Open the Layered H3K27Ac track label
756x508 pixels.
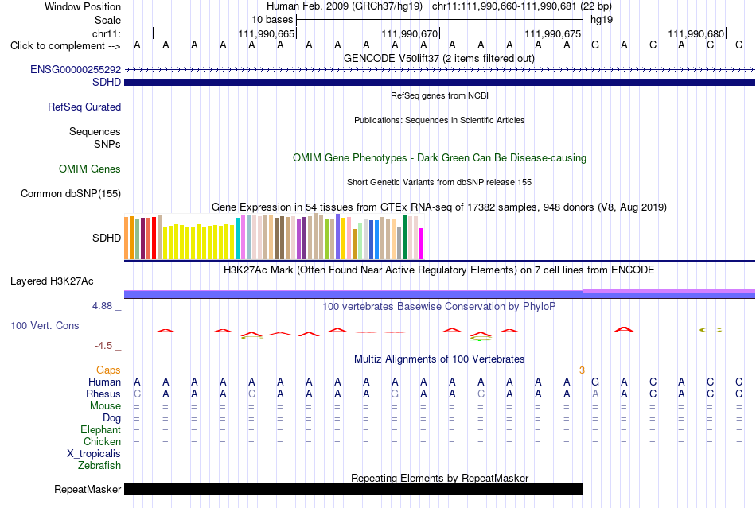[52, 281]
